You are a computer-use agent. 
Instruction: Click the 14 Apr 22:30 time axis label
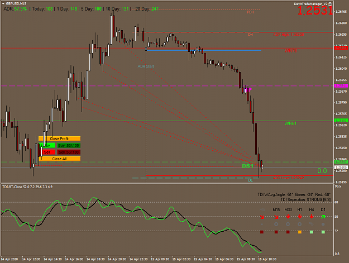pos(138,259)
